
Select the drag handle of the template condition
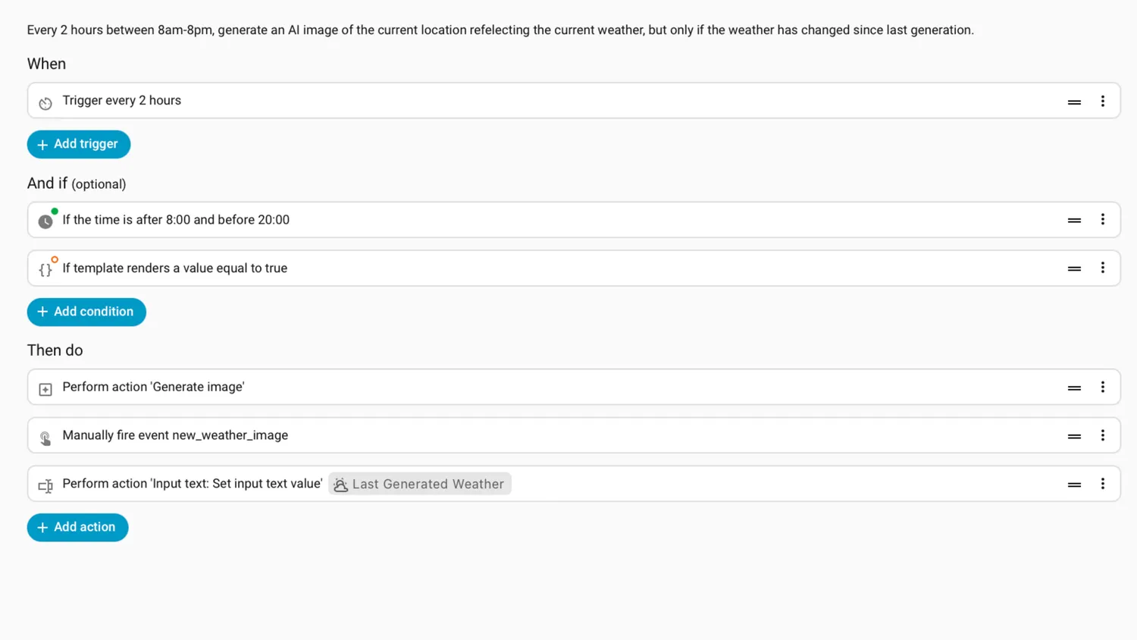point(1074,268)
